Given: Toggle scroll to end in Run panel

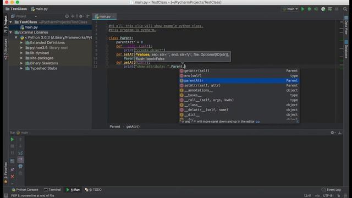Looking at the screenshot, I should (20, 160).
